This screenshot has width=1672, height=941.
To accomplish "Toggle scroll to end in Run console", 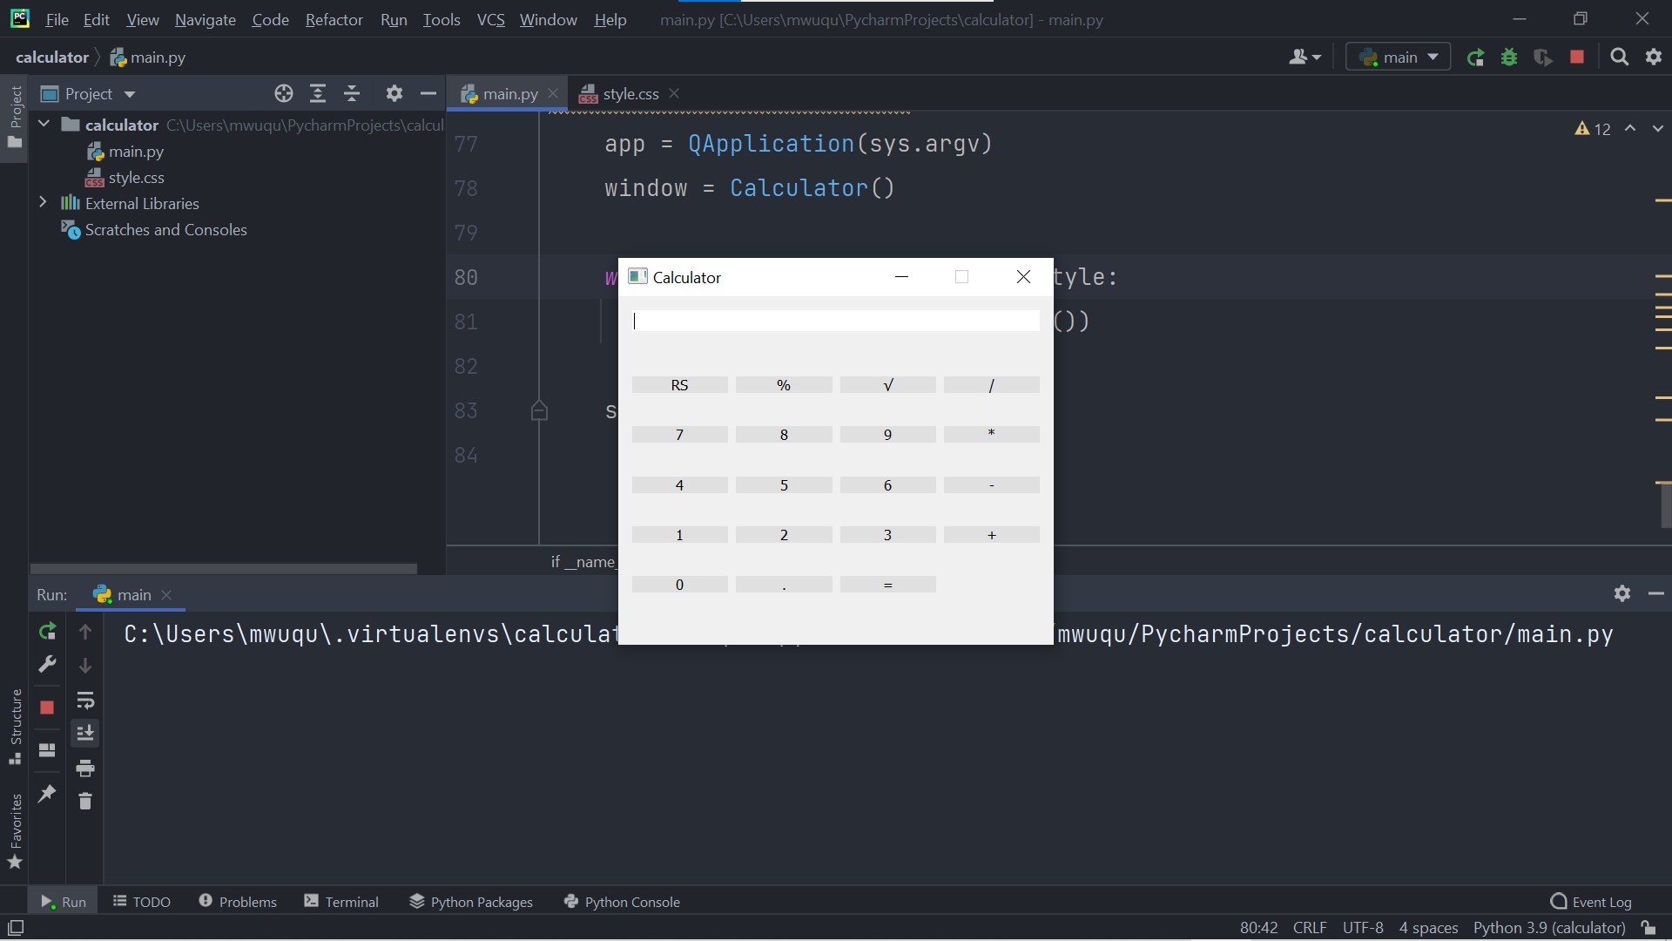I will click(85, 734).
